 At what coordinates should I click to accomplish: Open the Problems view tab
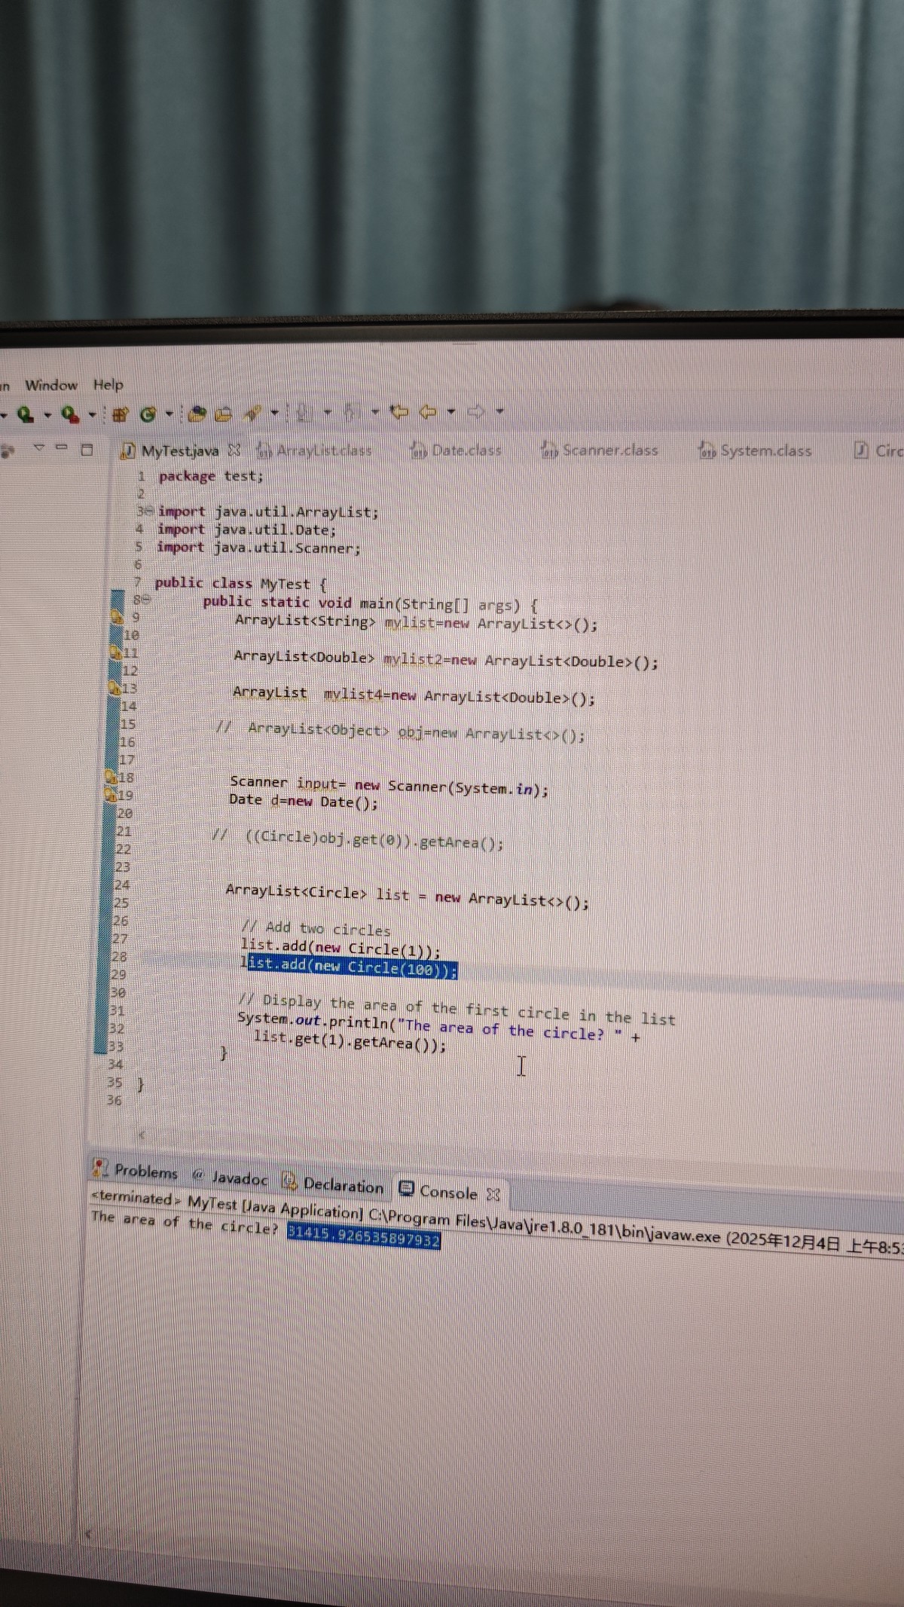point(135,1170)
